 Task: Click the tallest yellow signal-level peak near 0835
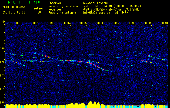point(90,104)
